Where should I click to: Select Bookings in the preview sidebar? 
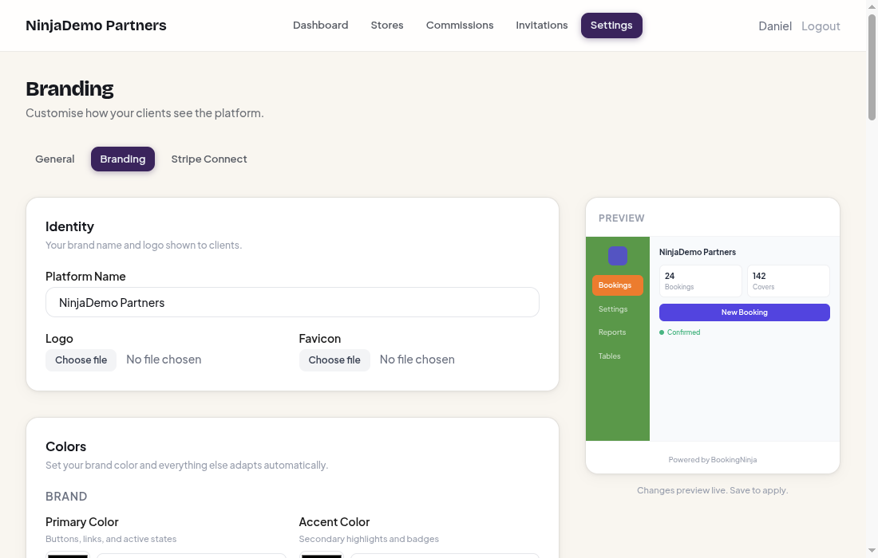point(618,285)
